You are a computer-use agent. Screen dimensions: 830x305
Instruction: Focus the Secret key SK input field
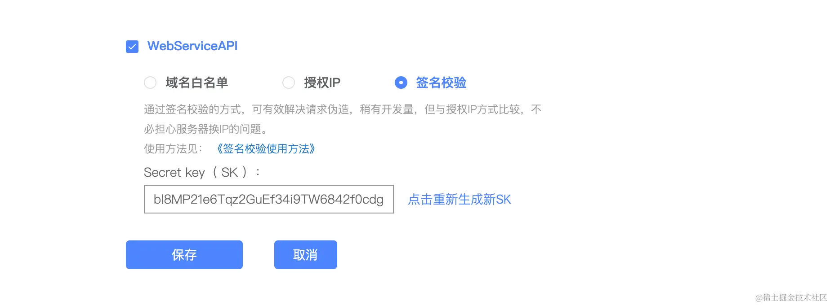coord(269,199)
